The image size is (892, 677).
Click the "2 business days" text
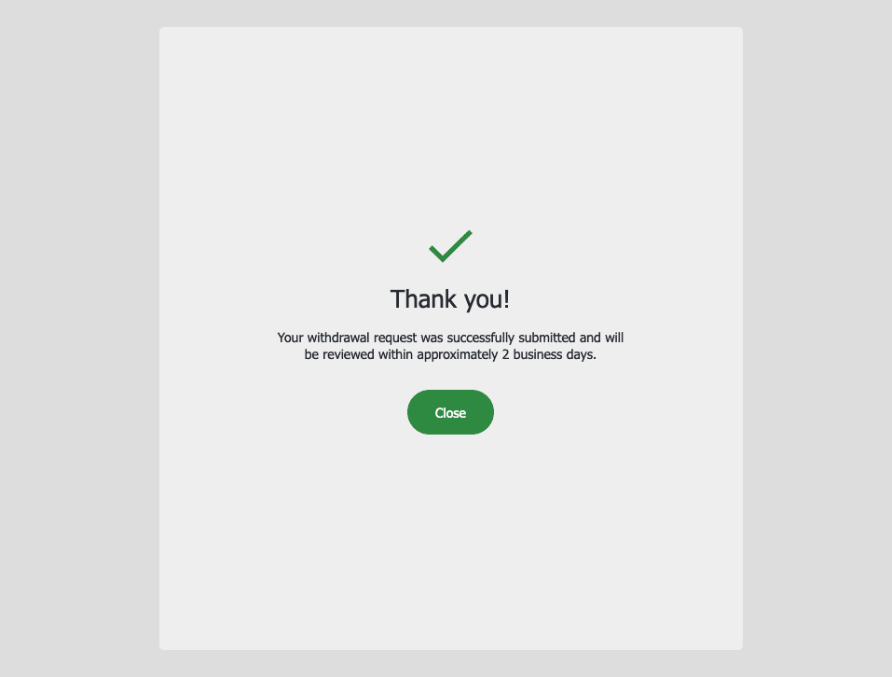(x=548, y=354)
